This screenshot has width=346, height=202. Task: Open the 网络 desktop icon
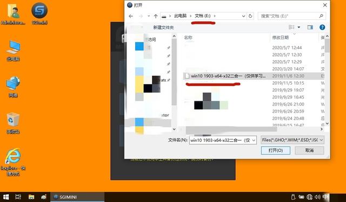(13, 87)
